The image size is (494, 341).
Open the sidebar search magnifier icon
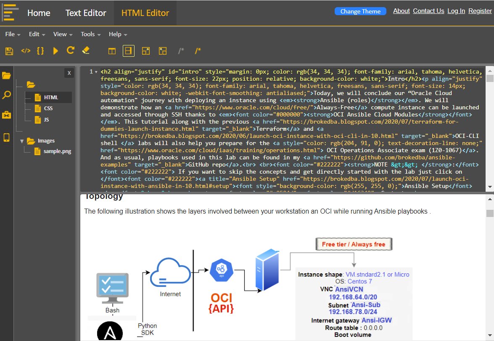(6, 95)
